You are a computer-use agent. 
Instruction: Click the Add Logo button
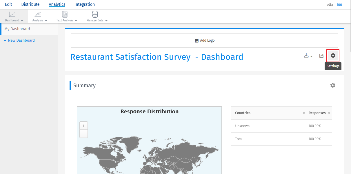[x=205, y=40]
